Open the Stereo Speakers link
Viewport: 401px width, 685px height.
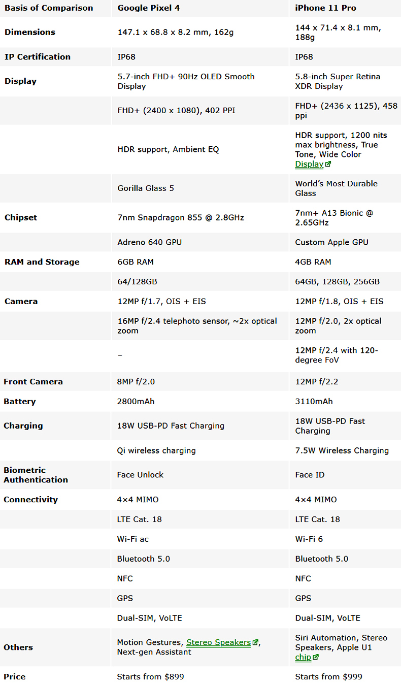(218, 642)
